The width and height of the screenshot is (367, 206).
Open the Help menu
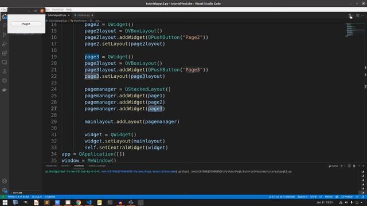point(69,10)
